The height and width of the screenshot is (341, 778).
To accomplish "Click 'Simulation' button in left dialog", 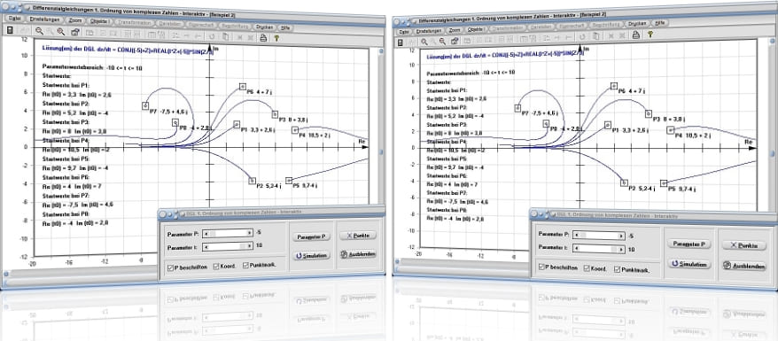I will [x=311, y=255].
